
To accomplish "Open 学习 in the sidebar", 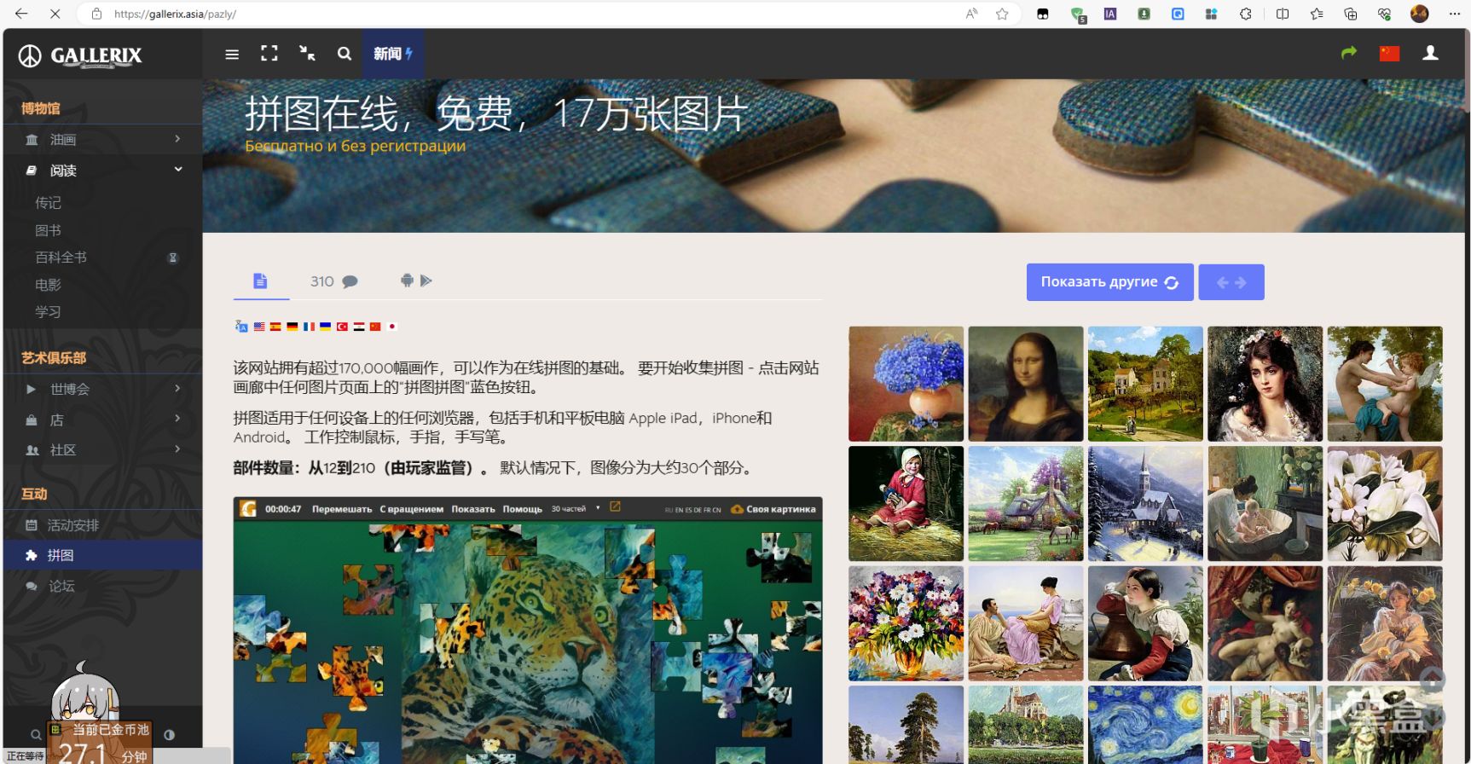I will pyautogui.click(x=48, y=312).
